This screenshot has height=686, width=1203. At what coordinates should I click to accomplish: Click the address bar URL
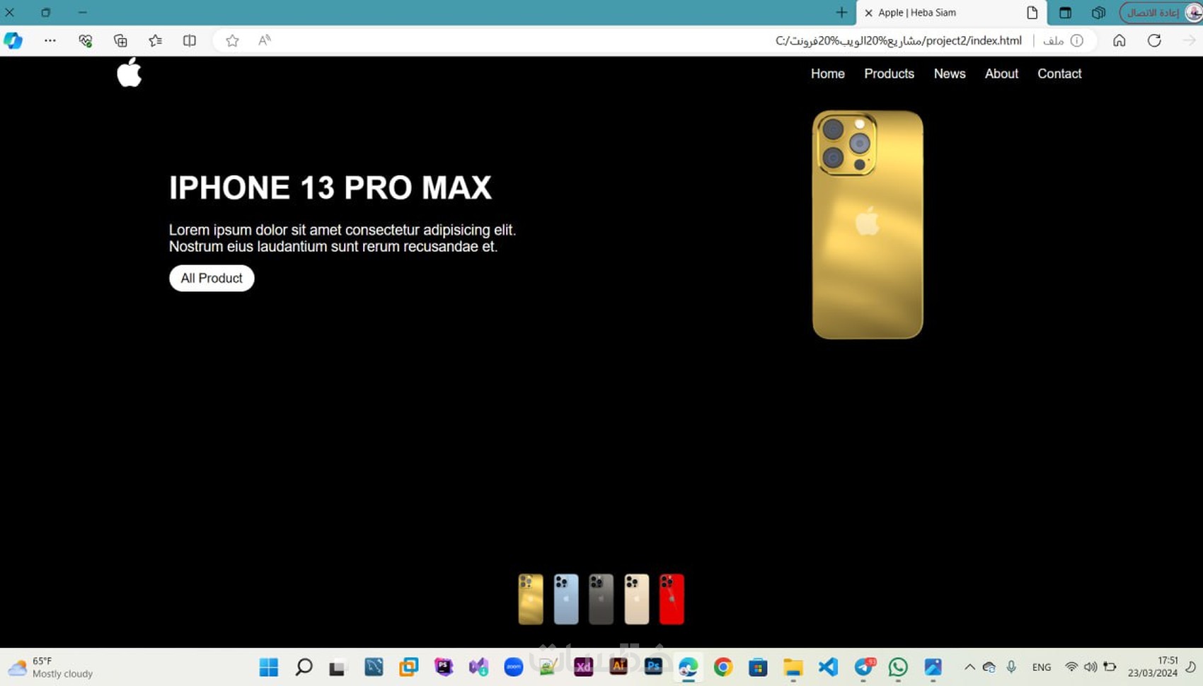(x=898, y=40)
